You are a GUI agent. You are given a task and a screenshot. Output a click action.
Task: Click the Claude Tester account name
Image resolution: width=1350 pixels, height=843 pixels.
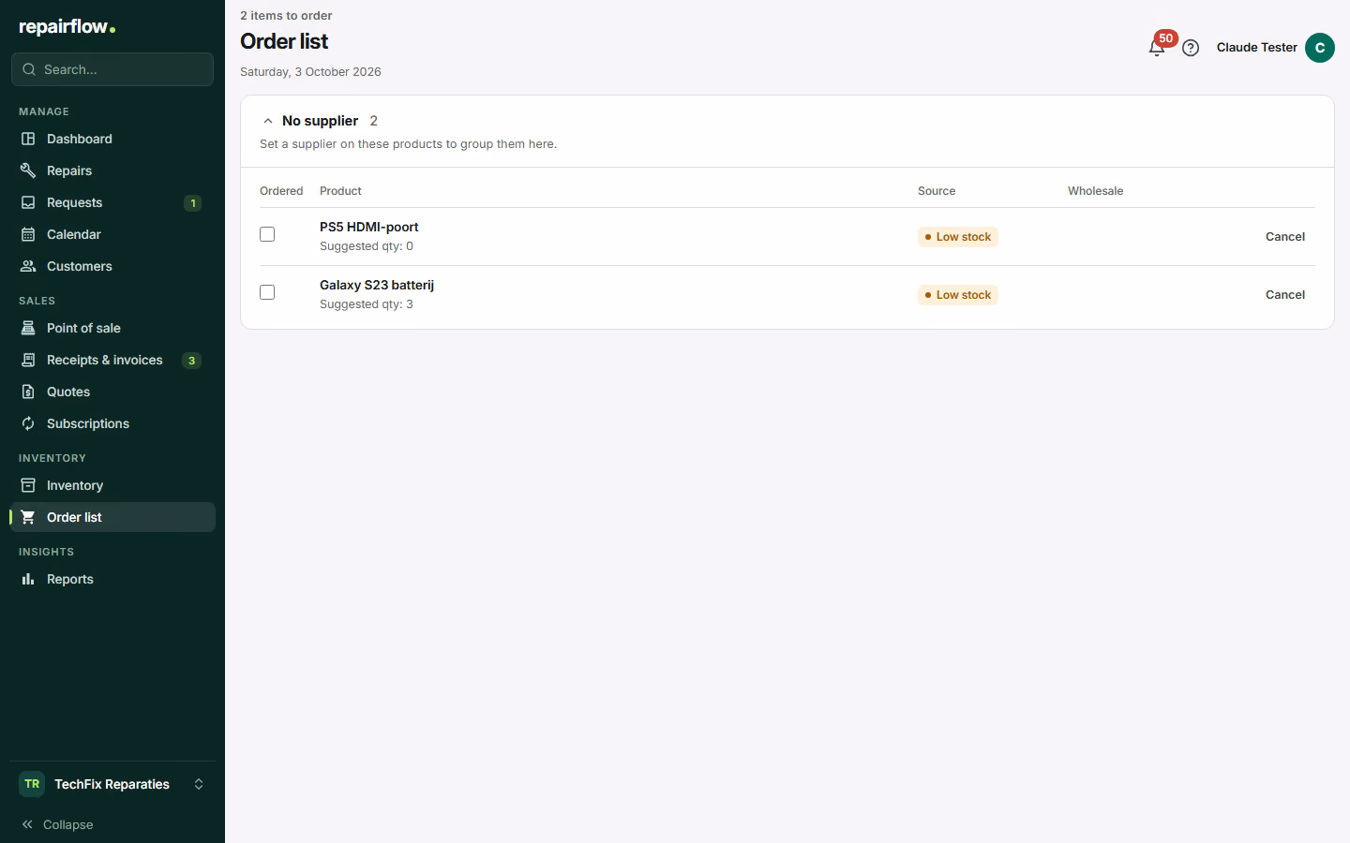tap(1256, 48)
